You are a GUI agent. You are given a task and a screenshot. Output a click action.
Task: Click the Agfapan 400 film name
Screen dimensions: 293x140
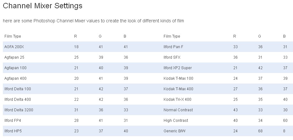[x=15, y=78]
